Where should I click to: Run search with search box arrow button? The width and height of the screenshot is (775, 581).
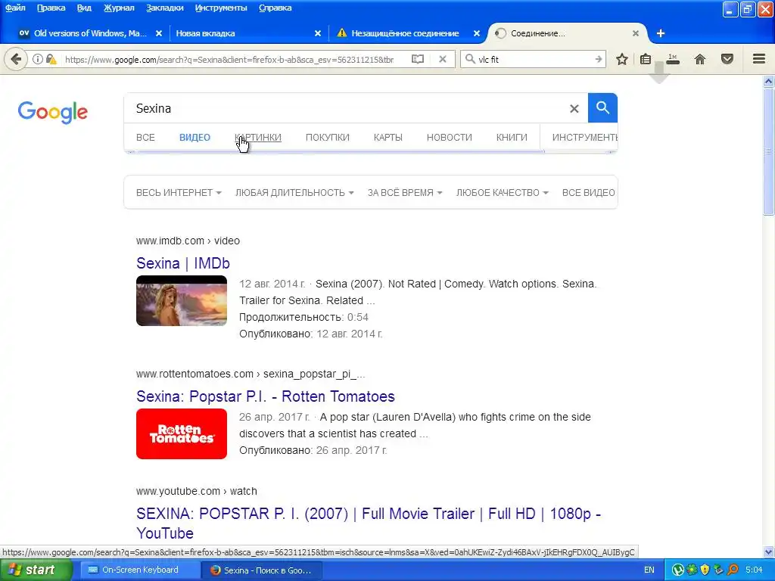(x=598, y=59)
